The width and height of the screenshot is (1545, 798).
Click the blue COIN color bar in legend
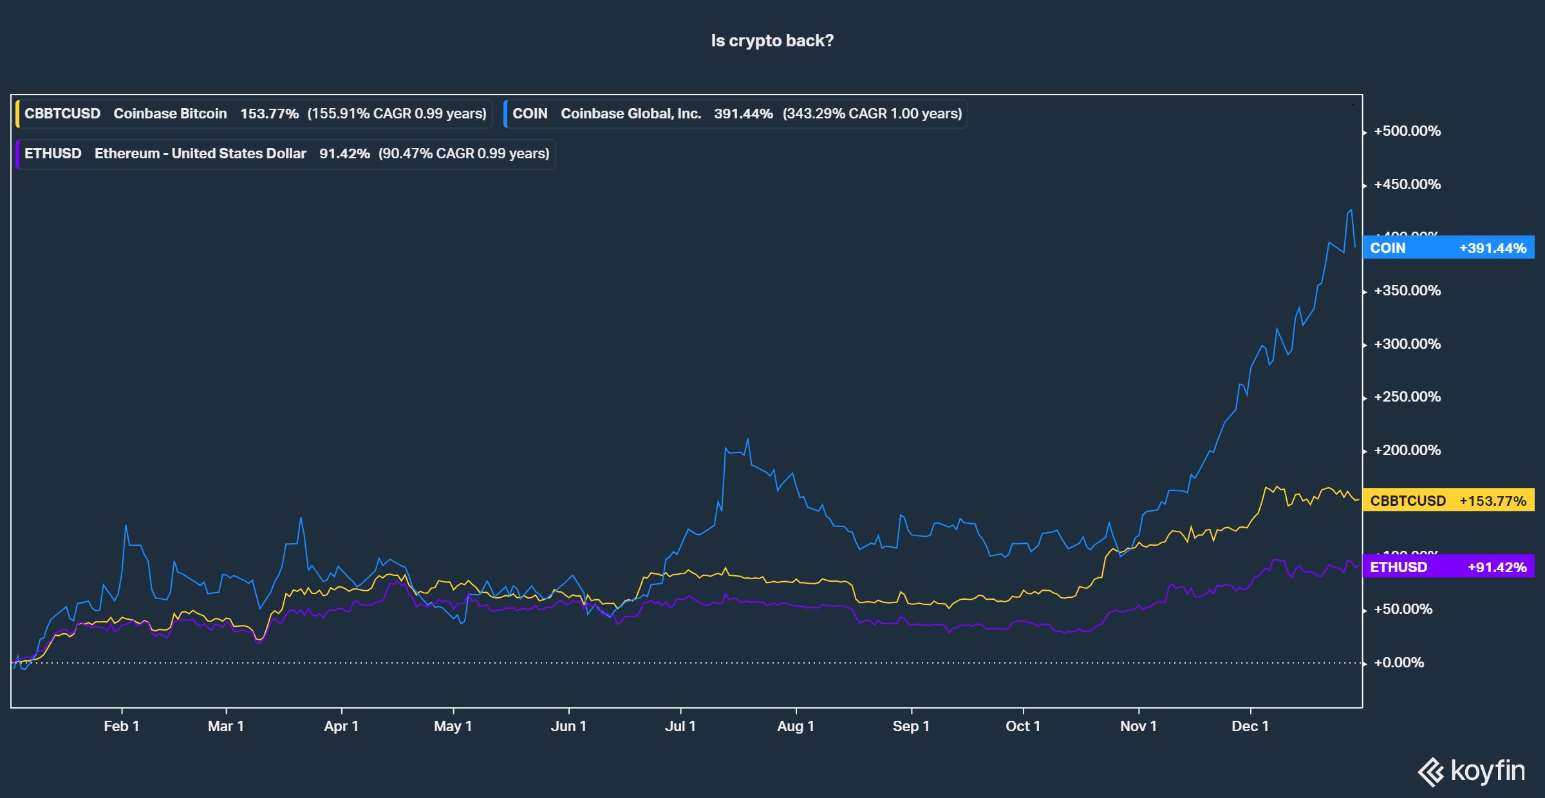(505, 114)
